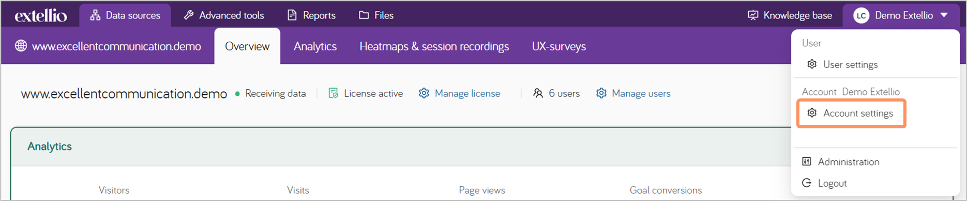Click the Manage license link
967x201 pixels.
[x=467, y=93]
